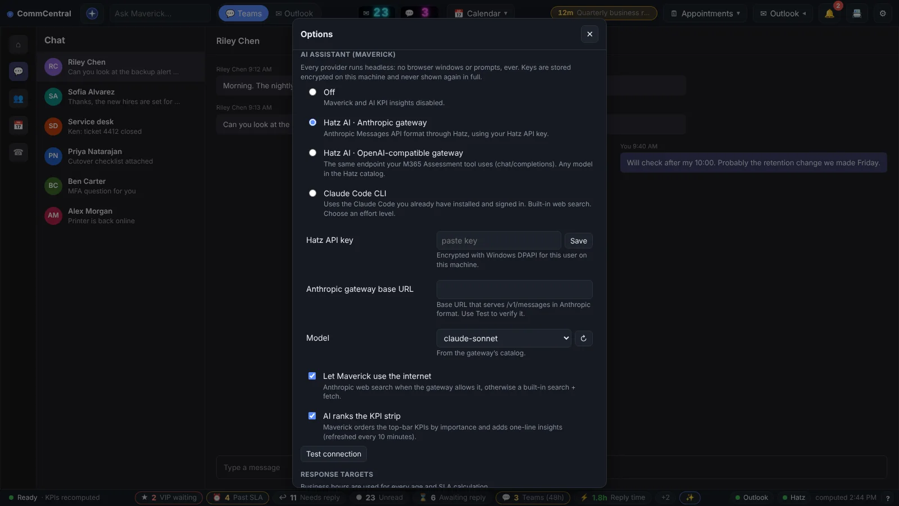Click the Teams (48h) KPI chip
Viewport: 899px width, 506px height.
tap(533, 498)
